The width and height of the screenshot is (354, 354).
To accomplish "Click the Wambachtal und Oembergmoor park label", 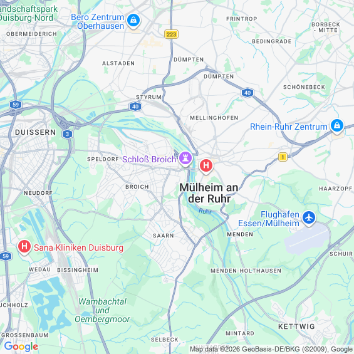I will [x=102, y=310].
